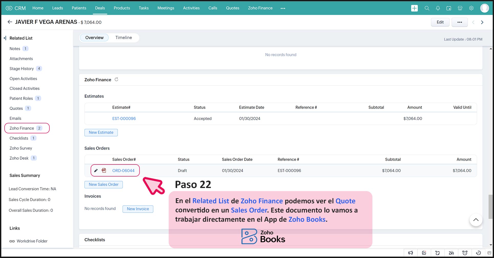Open the notifications bell
This screenshot has height=258, width=494.
click(438, 8)
